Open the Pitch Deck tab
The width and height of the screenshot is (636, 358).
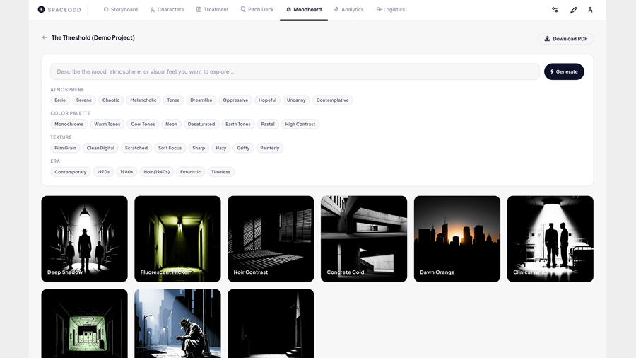tap(257, 10)
